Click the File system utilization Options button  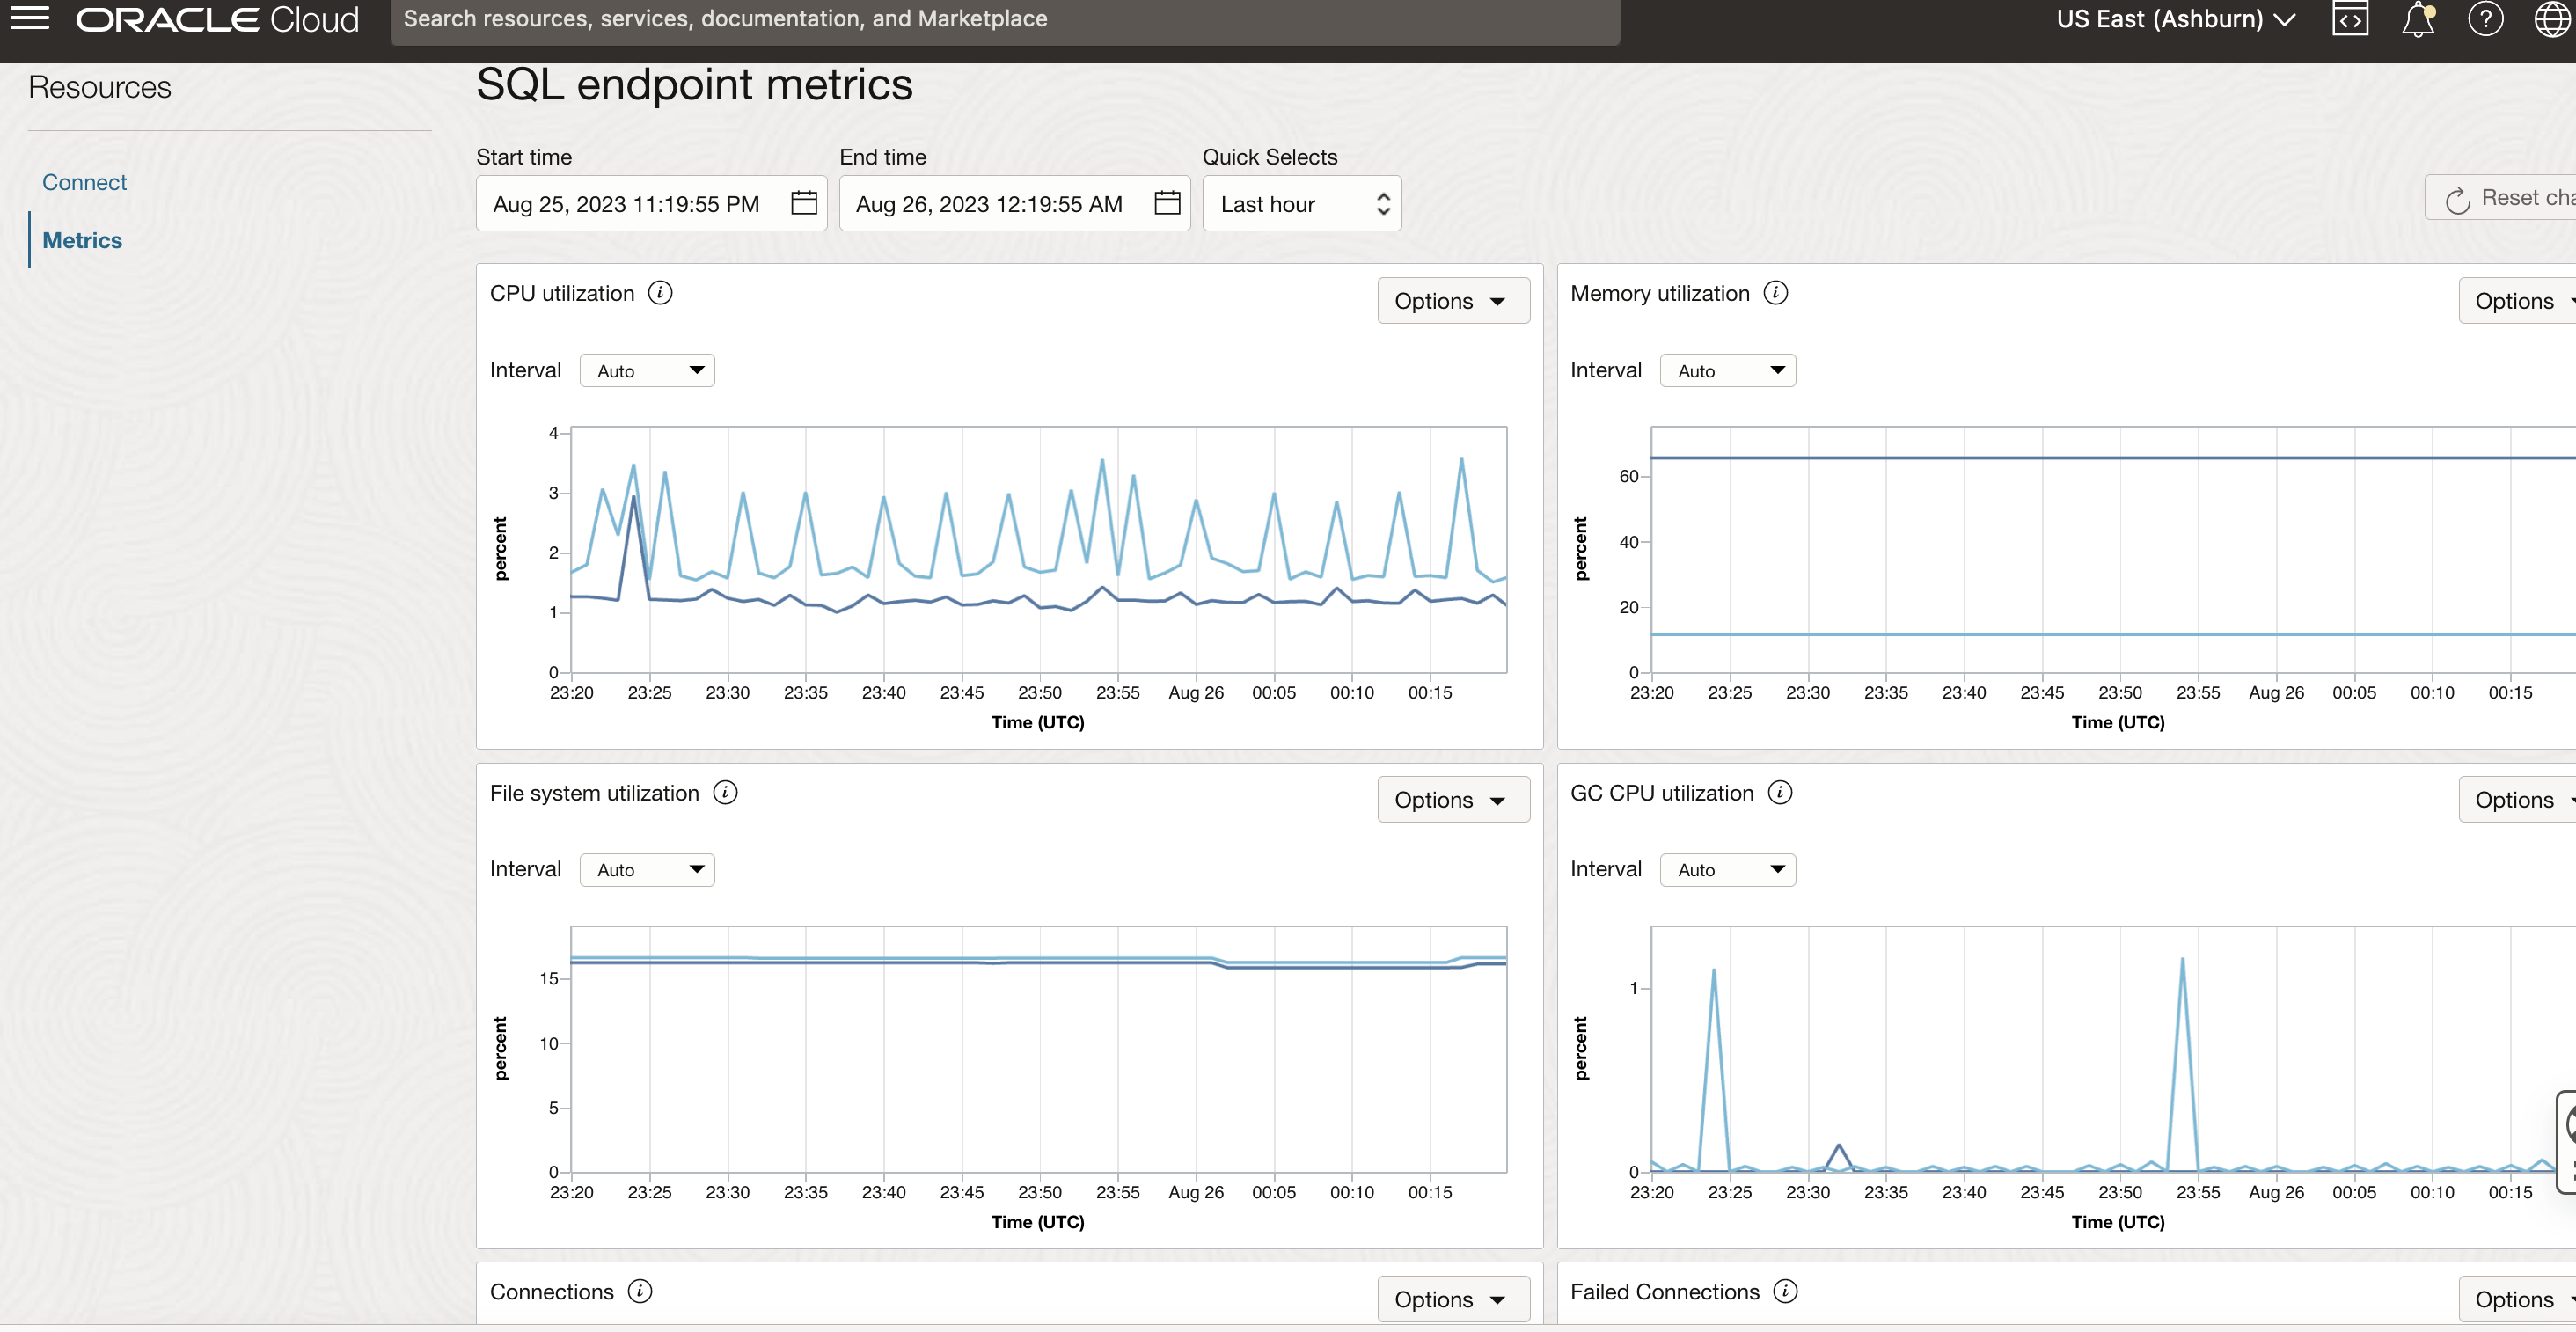1453,799
